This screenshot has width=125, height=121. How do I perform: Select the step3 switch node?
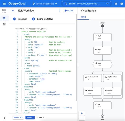[x=103, y=64]
